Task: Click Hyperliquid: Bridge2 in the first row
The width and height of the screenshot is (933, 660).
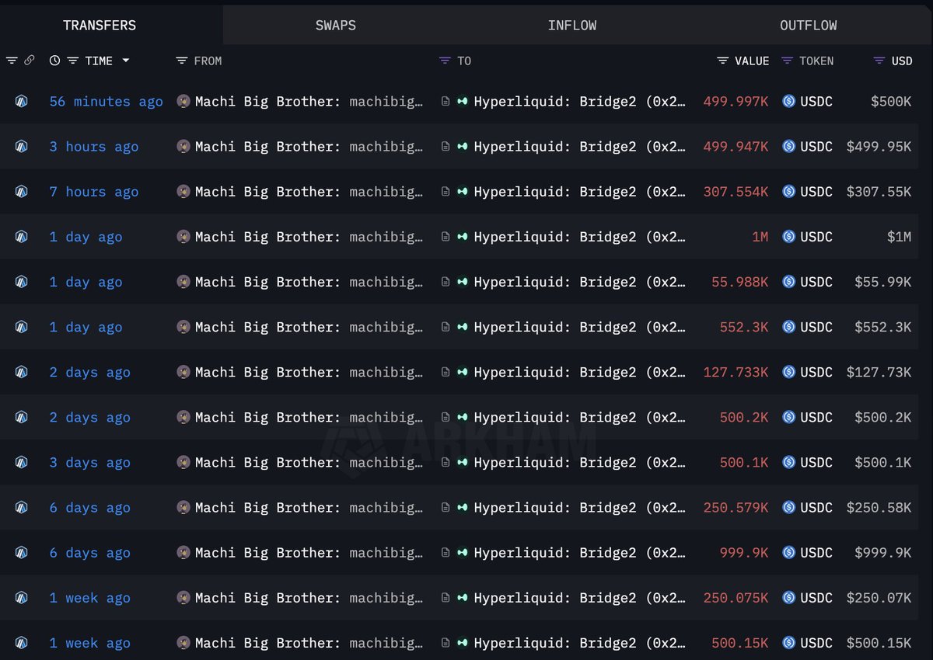Action: coord(554,101)
